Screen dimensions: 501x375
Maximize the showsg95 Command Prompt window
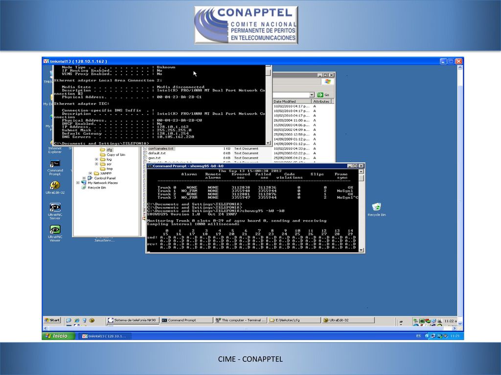(x=355, y=166)
